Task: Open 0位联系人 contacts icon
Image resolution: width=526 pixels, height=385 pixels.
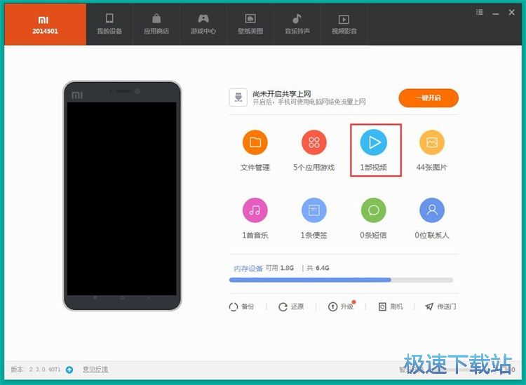Action: tap(432, 210)
